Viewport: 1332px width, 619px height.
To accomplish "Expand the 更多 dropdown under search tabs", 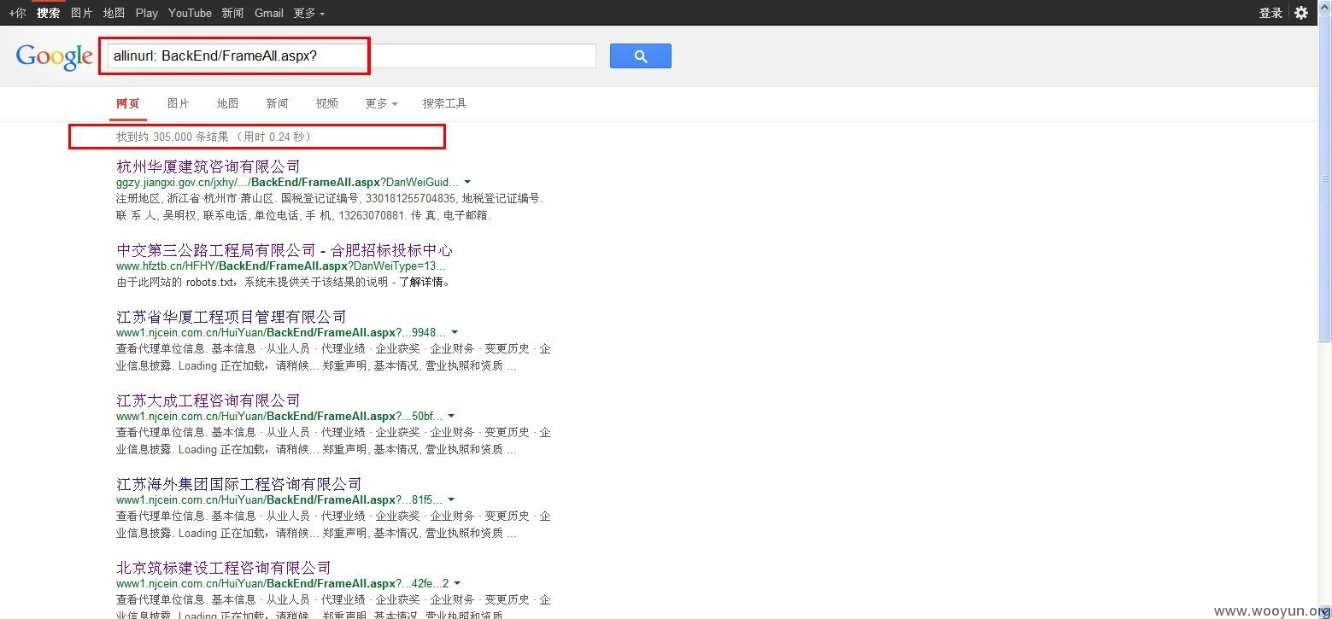I will [381, 103].
